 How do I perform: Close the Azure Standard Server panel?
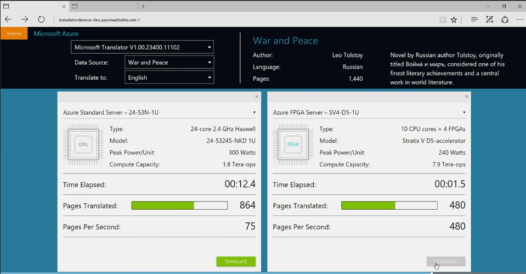click(257, 97)
